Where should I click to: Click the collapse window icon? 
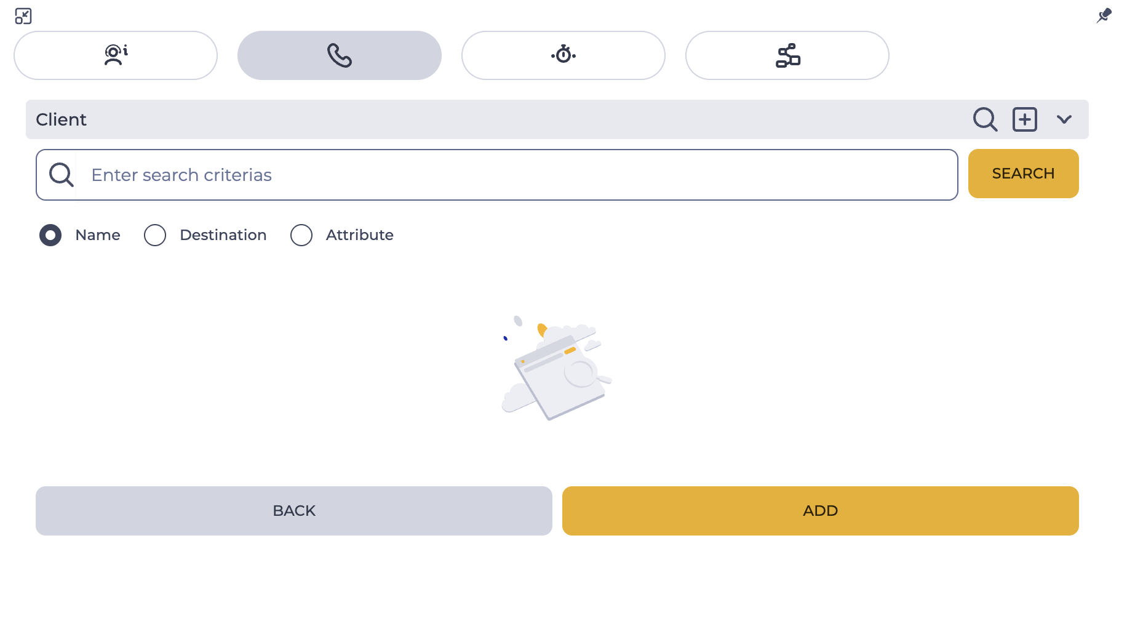pos(23,16)
